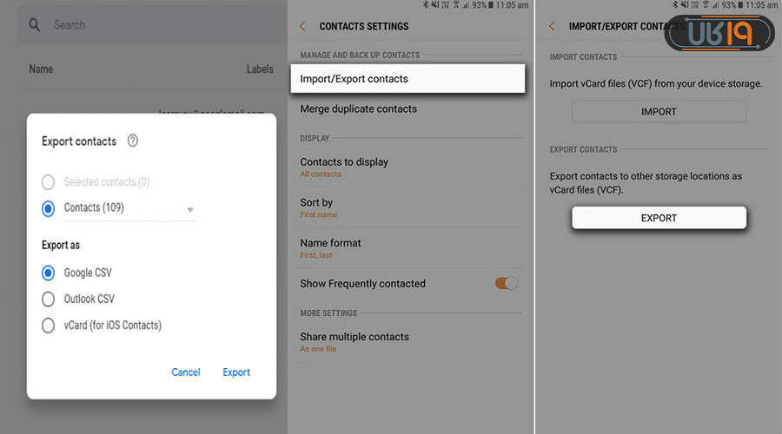782x434 pixels.
Task: Click the help icon beside Export contacts
Action: click(x=133, y=141)
